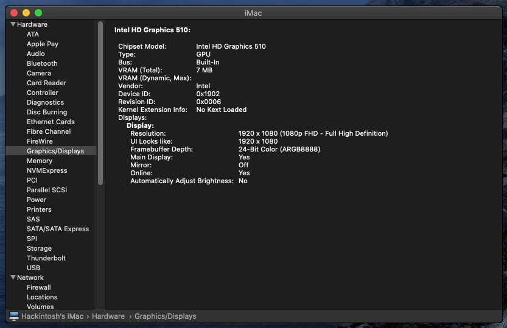
Task: Select ATA in the sidebar
Action: coord(33,34)
